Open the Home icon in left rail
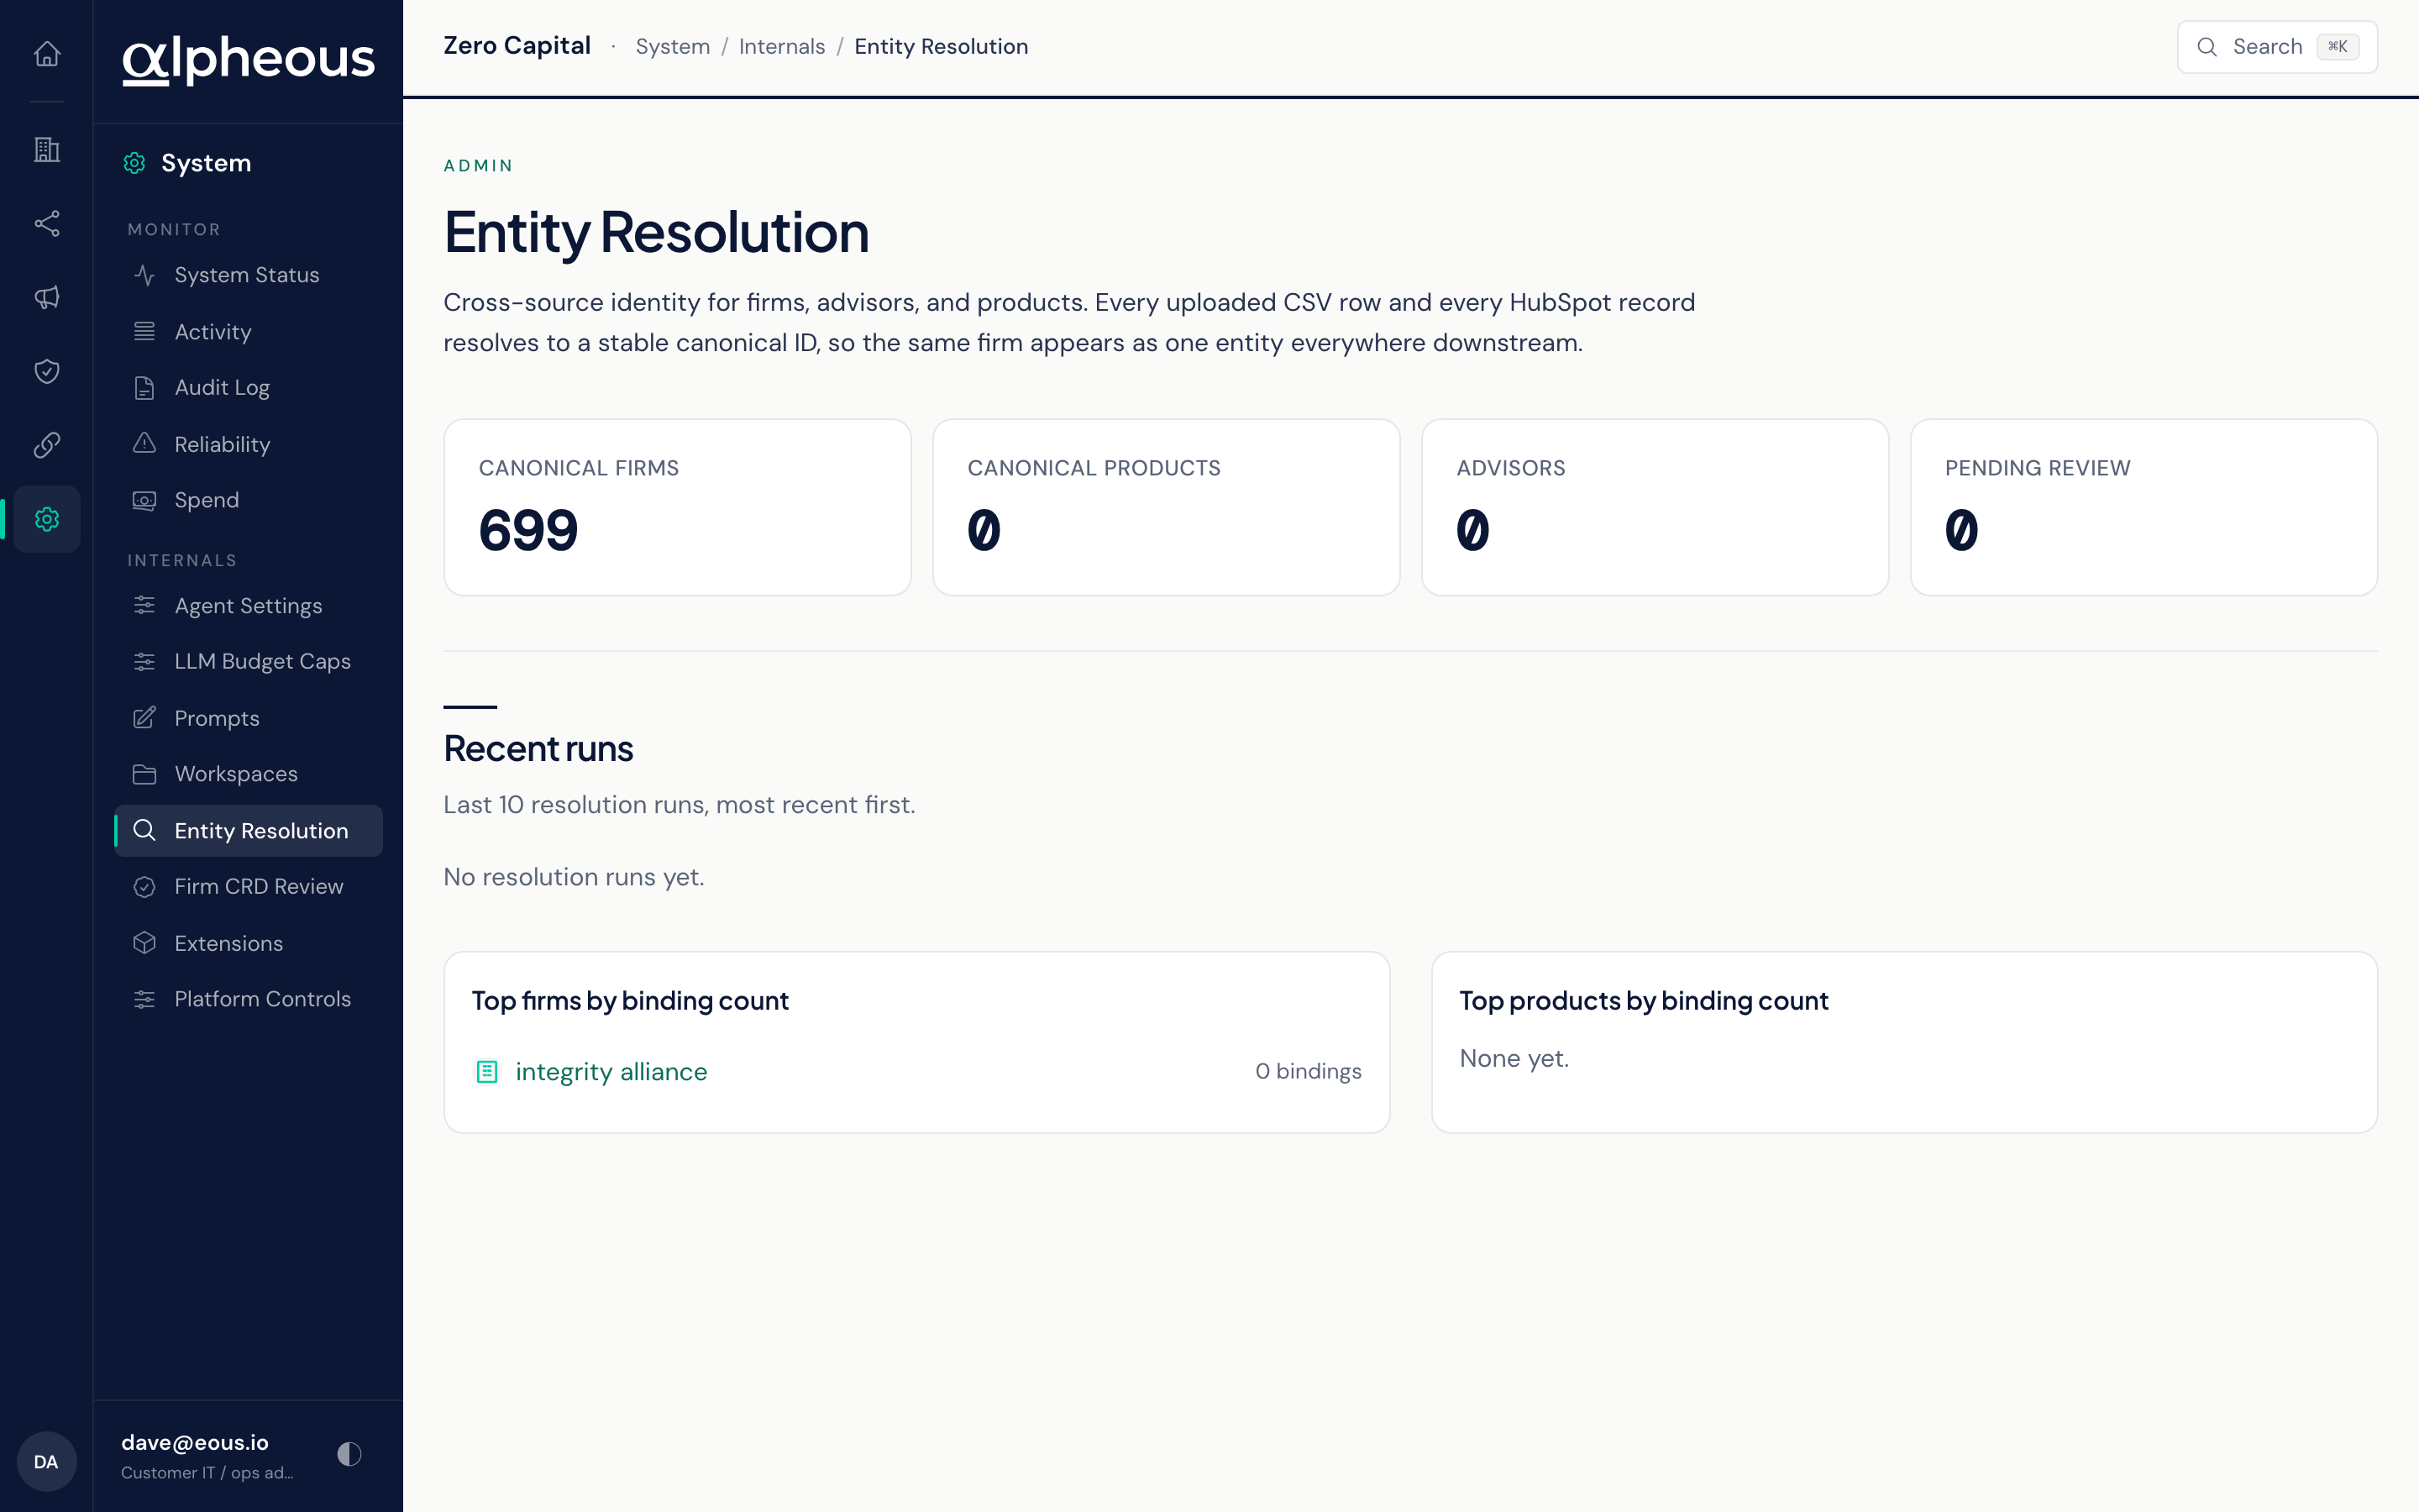 coord(47,54)
